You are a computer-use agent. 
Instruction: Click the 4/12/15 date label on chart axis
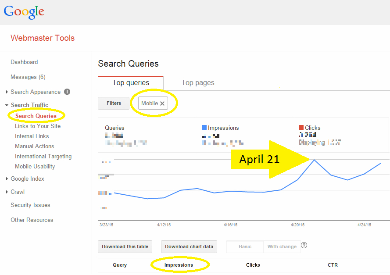(x=164, y=225)
